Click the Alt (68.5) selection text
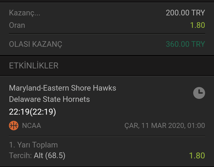 (50, 155)
